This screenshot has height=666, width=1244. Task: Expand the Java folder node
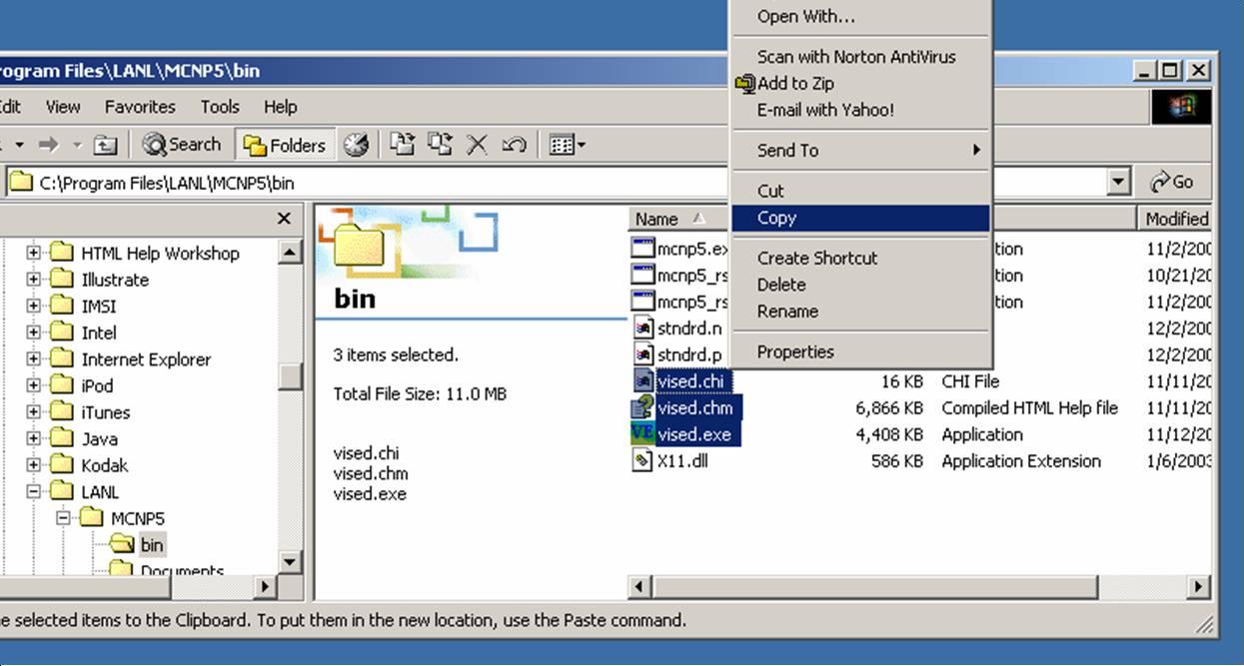tap(34, 438)
